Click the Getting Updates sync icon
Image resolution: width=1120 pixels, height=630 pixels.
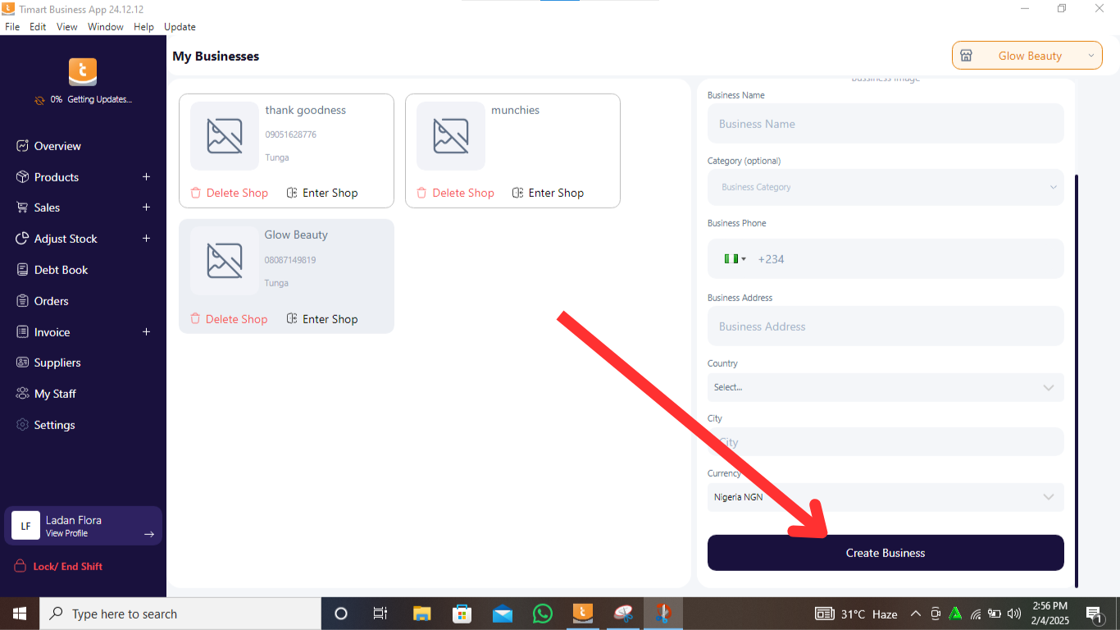click(39, 100)
